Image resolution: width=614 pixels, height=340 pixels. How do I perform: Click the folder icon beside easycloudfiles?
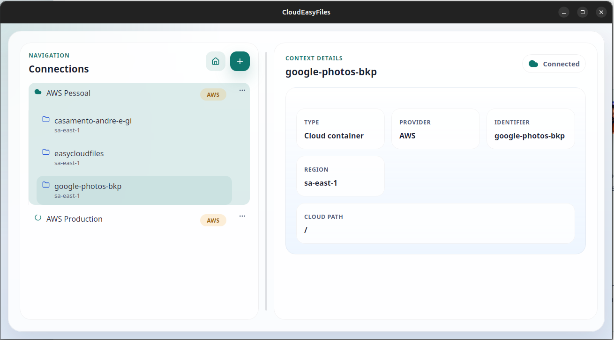pos(45,152)
